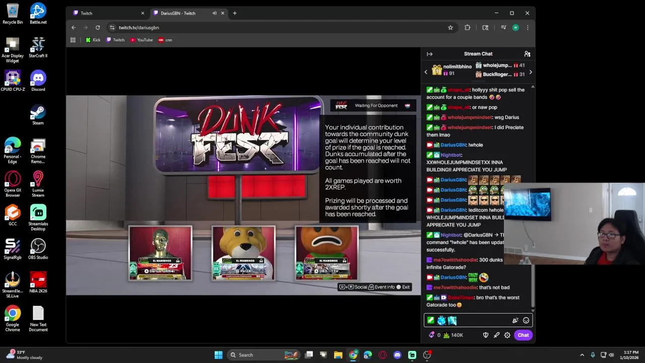
Task: Open the chat moderation sword tool
Action: [496, 335]
